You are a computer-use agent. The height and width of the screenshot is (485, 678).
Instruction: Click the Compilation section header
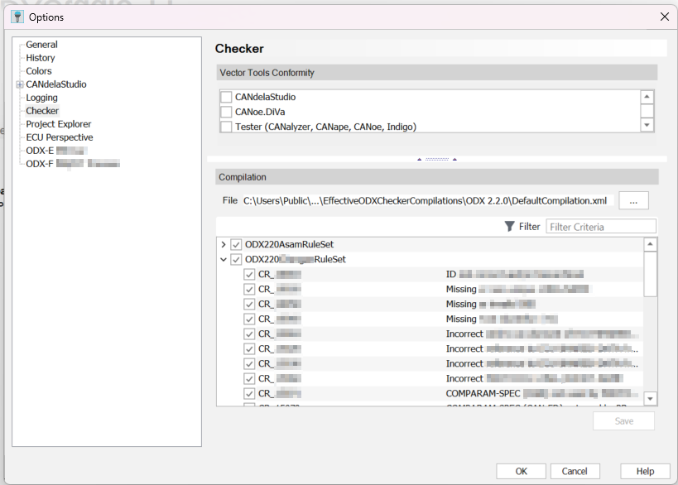437,177
